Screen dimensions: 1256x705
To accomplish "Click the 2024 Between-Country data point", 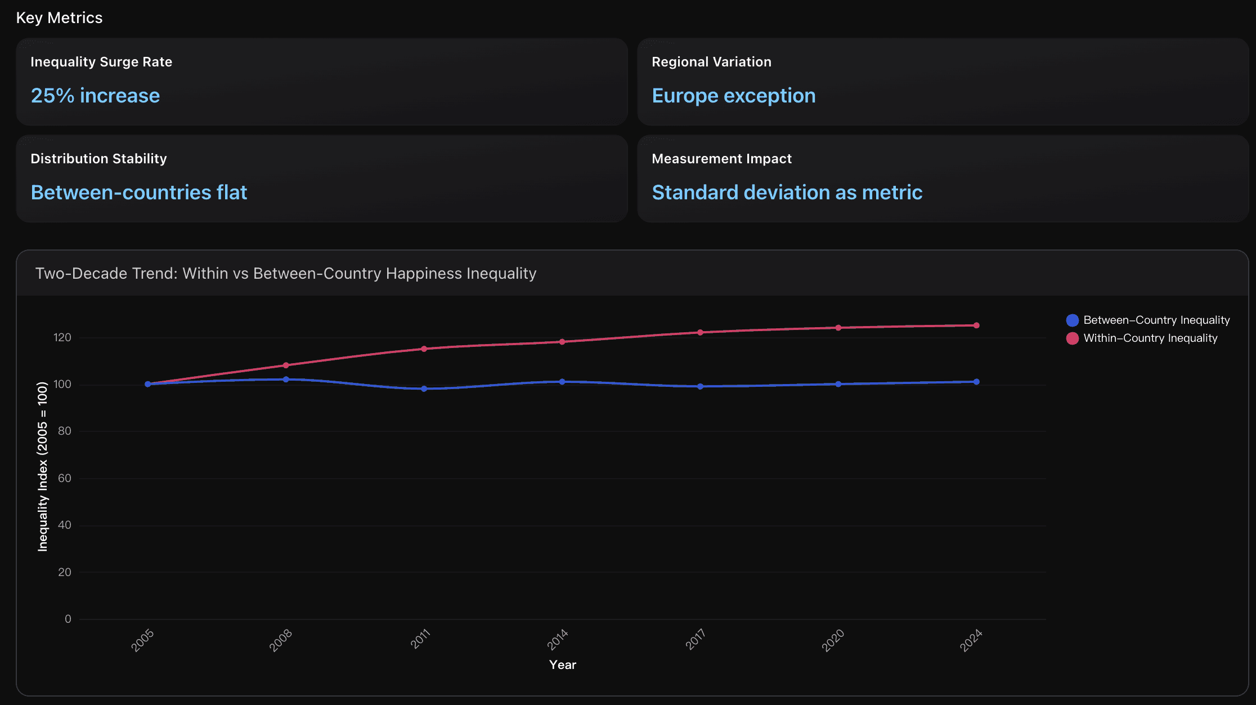I will click(x=976, y=382).
